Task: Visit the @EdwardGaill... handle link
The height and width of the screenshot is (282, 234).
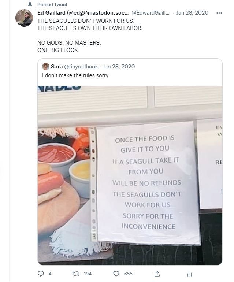Action: point(151,13)
